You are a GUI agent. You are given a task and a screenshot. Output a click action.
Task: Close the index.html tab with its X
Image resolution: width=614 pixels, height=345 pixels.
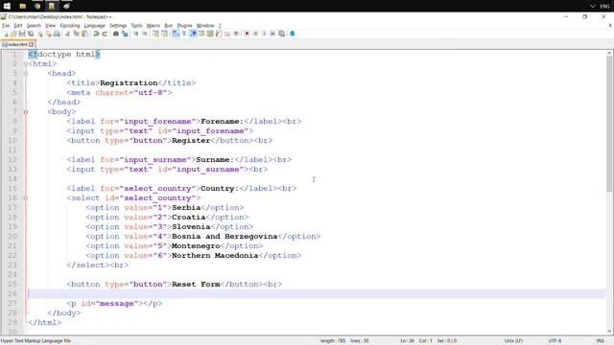pyautogui.click(x=32, y=45)
